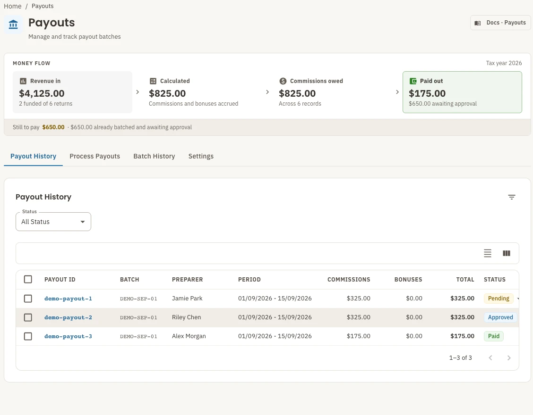Open demo-payout-3 link
Image resolution: width=533 pixels, height=415 pixels.
click(68, 336)
